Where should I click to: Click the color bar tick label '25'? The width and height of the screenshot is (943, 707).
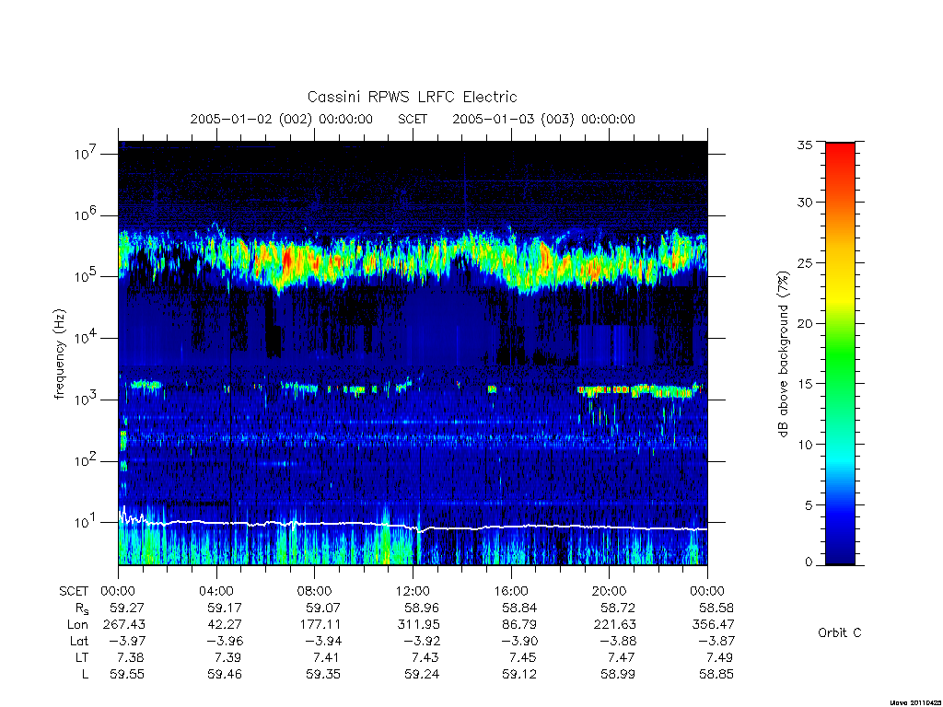pos(804,262)
